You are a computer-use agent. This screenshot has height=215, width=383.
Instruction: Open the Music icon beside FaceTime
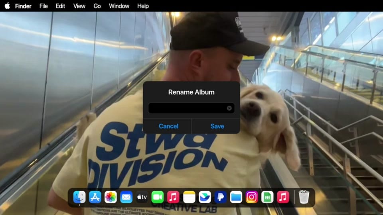point(173,197)
